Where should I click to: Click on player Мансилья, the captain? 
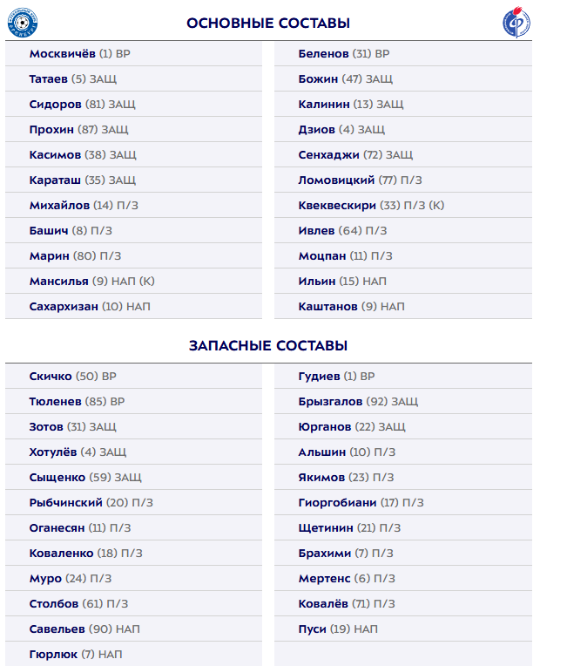tap(91, 282)
